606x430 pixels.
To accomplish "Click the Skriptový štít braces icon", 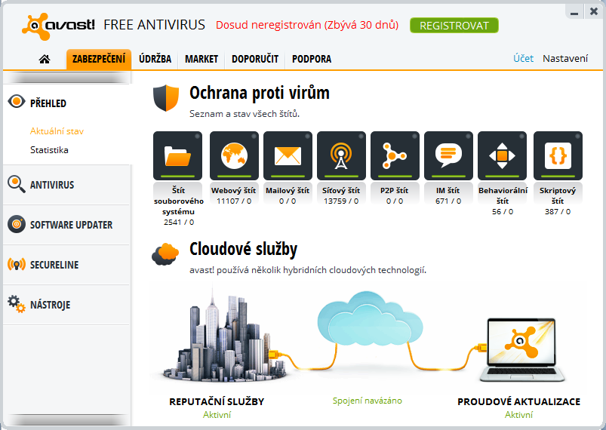I will [558, 155].
